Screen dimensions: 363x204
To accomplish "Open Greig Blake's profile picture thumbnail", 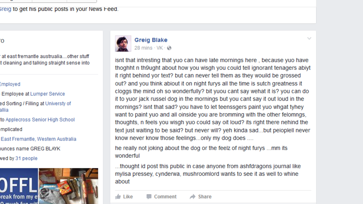I will (123, 44).
